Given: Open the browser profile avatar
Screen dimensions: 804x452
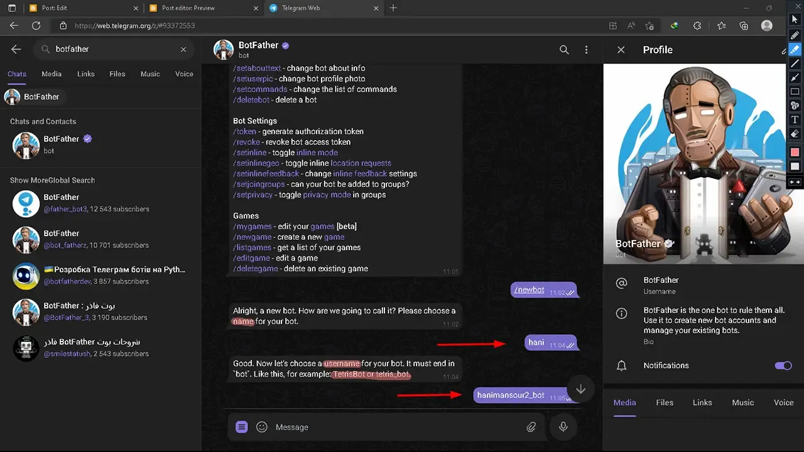Looking at the screenshot, I should (767, 26).
